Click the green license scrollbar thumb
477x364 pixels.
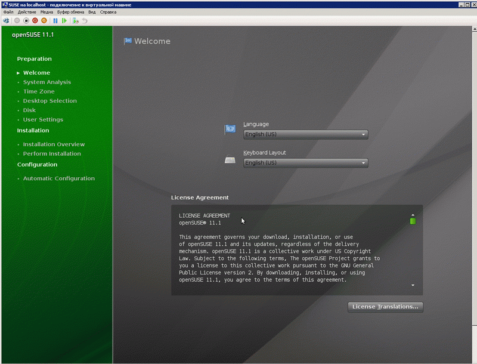(413, 221)
